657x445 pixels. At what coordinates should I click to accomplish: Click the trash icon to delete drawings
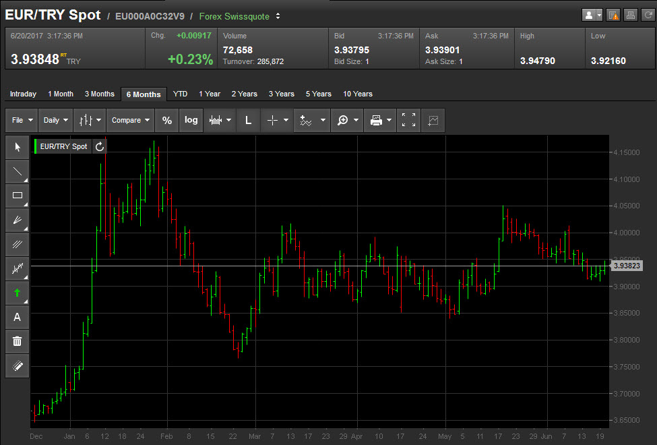point(18,341)
